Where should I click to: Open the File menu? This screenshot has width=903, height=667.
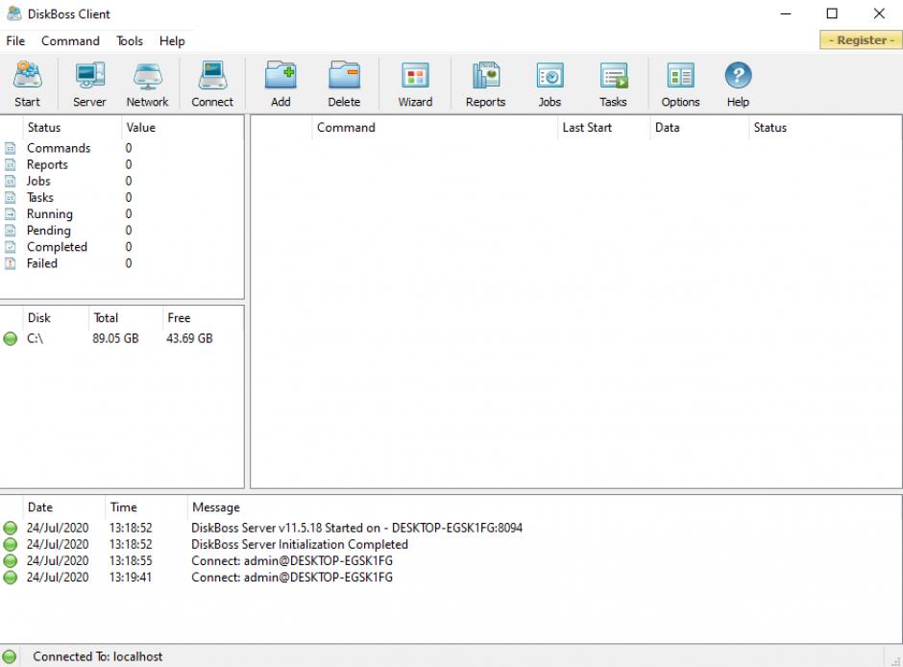[x=15, y=41]
